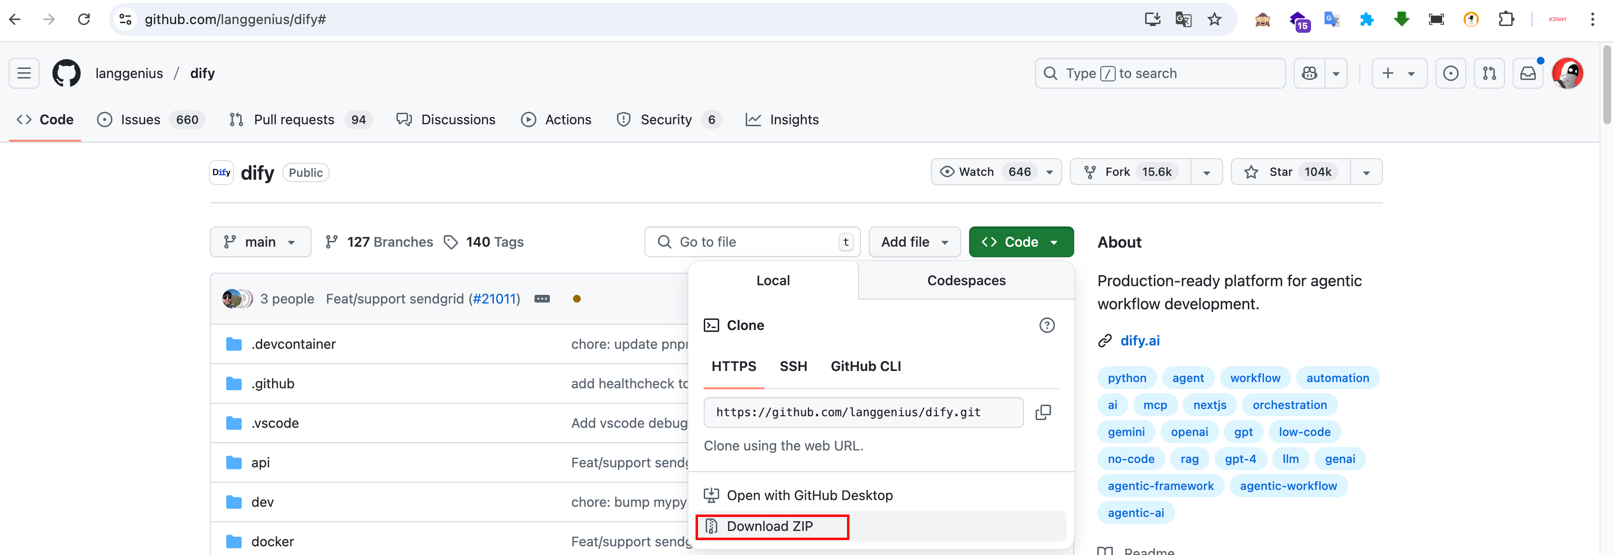Click Download ZIP
This screenshot has width=1613, height=555.
pyautogui.click(x=880, y=526)
